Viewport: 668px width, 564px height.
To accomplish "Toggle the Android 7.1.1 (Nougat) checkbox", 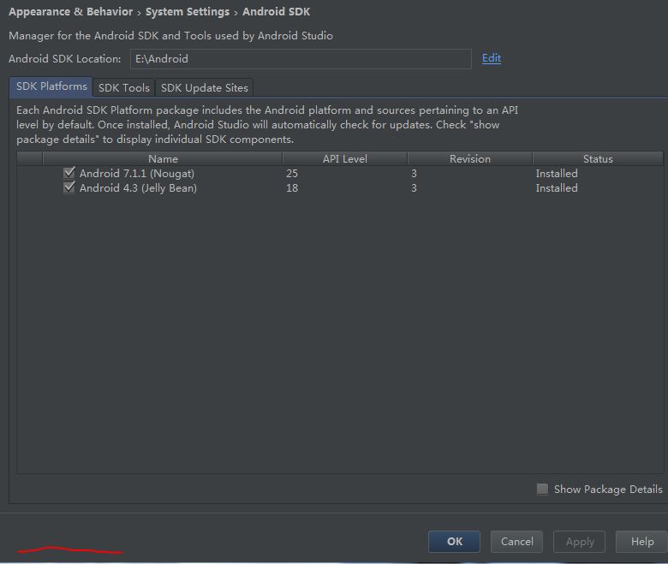I will click(x=69, y=173).
